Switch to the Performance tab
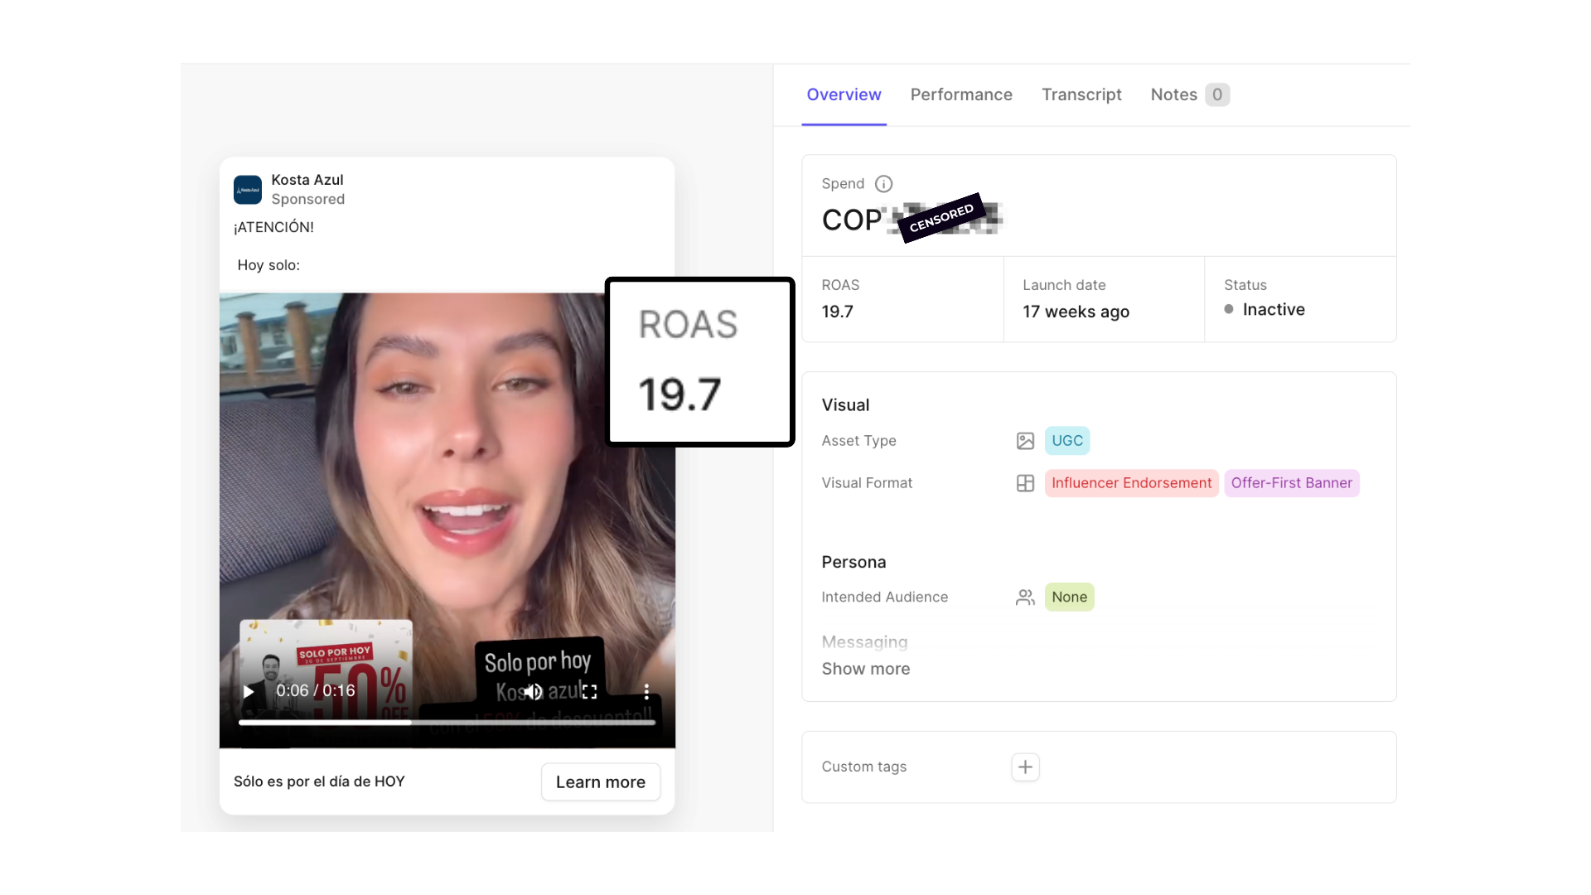The width and height of the screenshot is (1591, 895). (961, 94)
